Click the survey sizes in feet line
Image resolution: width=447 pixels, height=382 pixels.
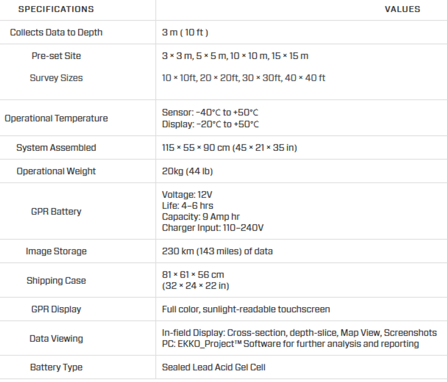(x=243, y=78)
